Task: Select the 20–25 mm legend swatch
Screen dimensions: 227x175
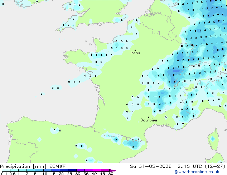Action: pyautogui.click(x=64, y=170)
